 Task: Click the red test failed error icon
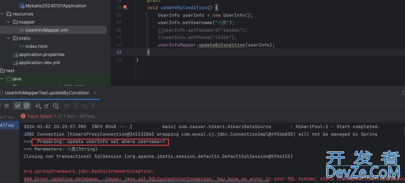(23, 116)
